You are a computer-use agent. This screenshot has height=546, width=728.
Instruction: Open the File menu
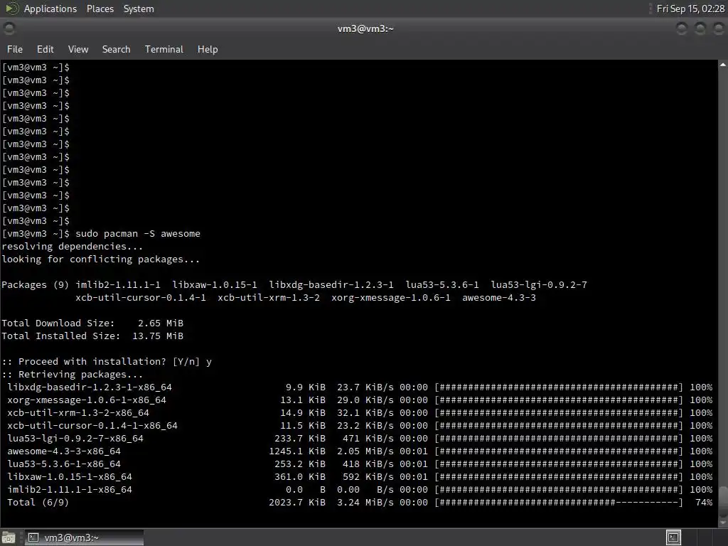pyautogui.click(x=15, y=49)
